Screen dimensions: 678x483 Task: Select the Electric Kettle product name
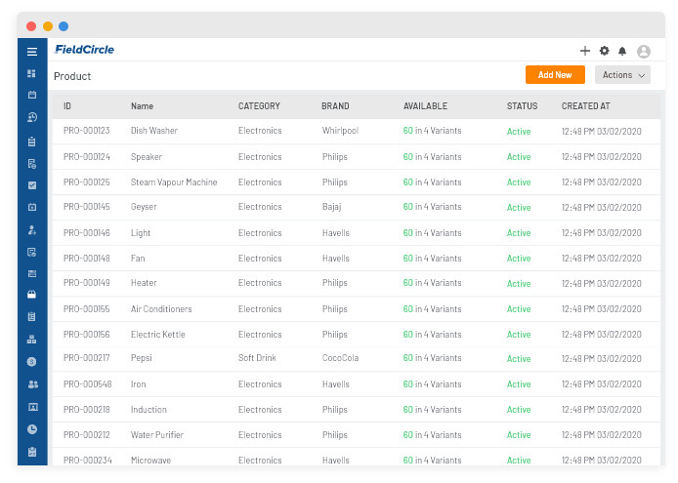[x=158, y=335]
